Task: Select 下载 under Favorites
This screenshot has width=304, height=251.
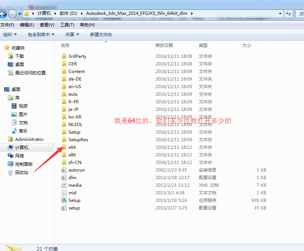Action: click(20, 56)
